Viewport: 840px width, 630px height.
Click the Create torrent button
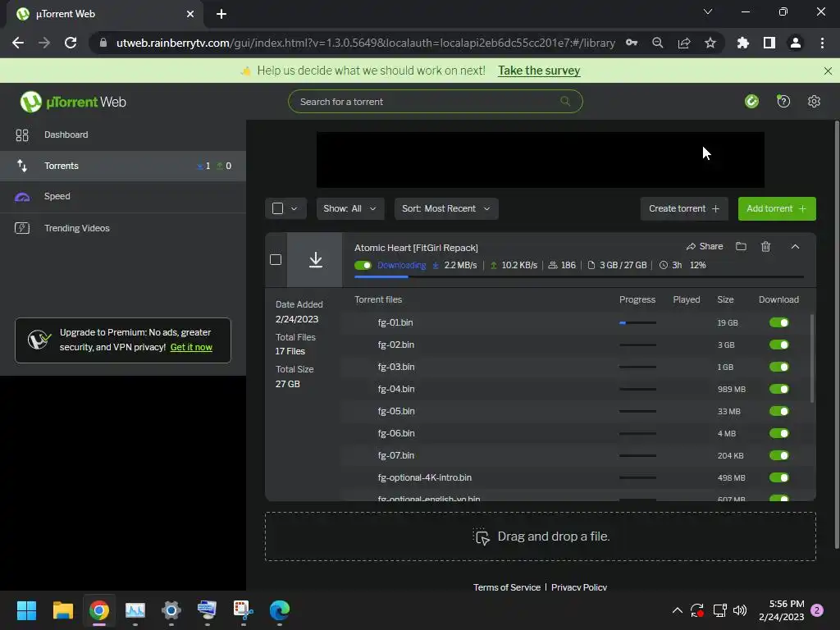click(x=684, y=208)
